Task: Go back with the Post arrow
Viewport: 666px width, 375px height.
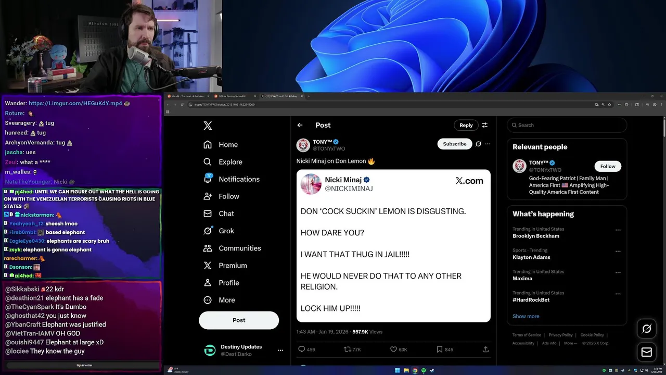Action: coord(300,125)
